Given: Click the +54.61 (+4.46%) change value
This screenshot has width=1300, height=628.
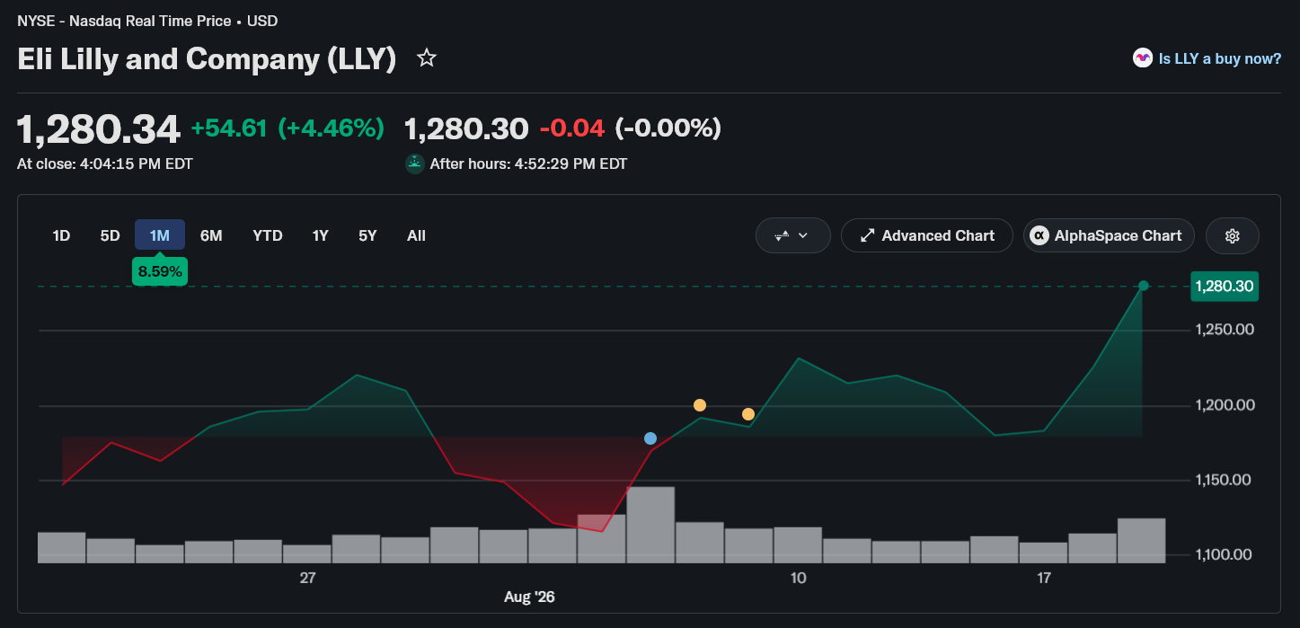Looking at the screenshot, I should (x=287, y=128).
